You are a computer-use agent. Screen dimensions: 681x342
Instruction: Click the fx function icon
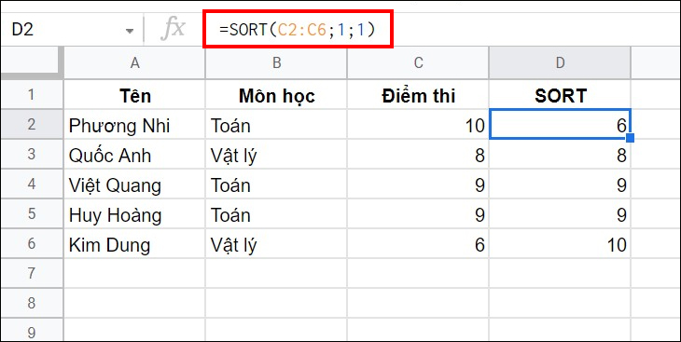(174, 30)
